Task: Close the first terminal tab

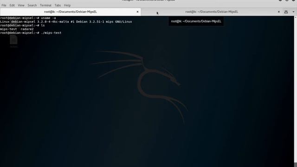Action: tap(137, 12)
